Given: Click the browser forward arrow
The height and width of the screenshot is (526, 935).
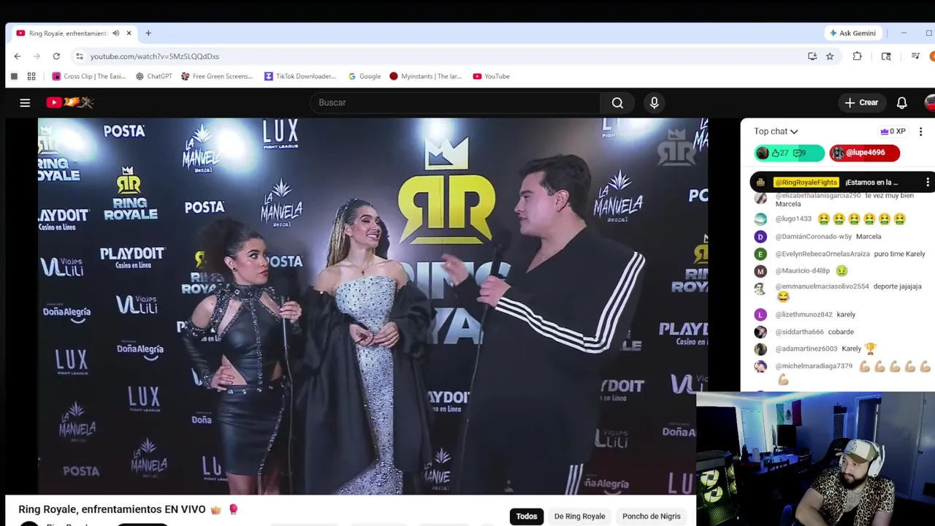Looking at the screenshot, I should [x=37, y=56].
